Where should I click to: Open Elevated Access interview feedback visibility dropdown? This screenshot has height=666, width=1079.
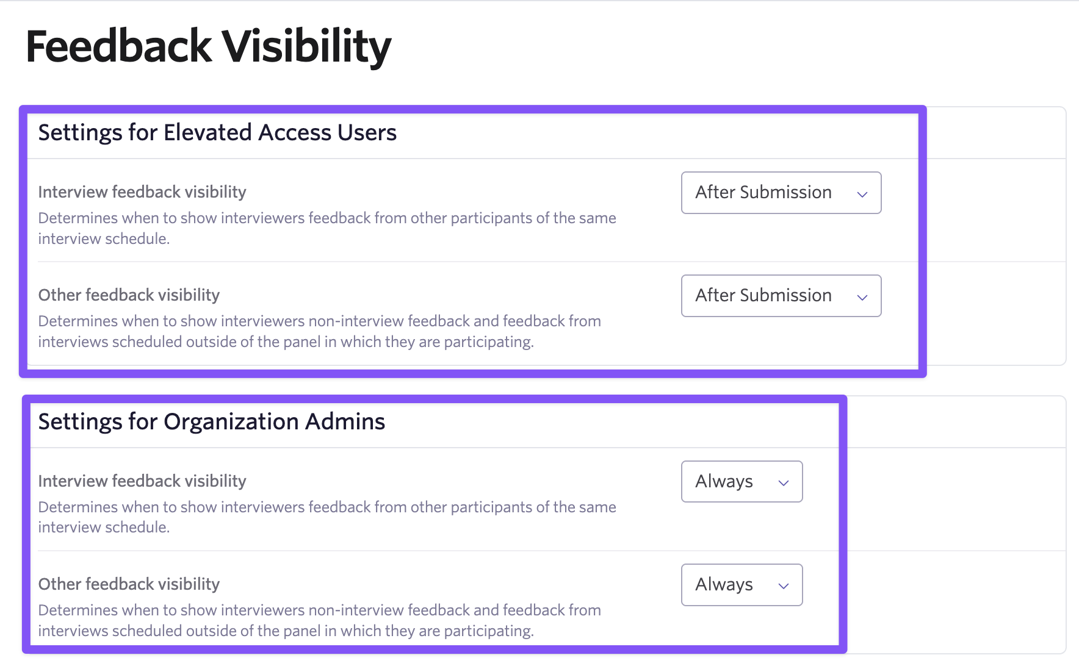pyautogui.click(x=781, y=193)
